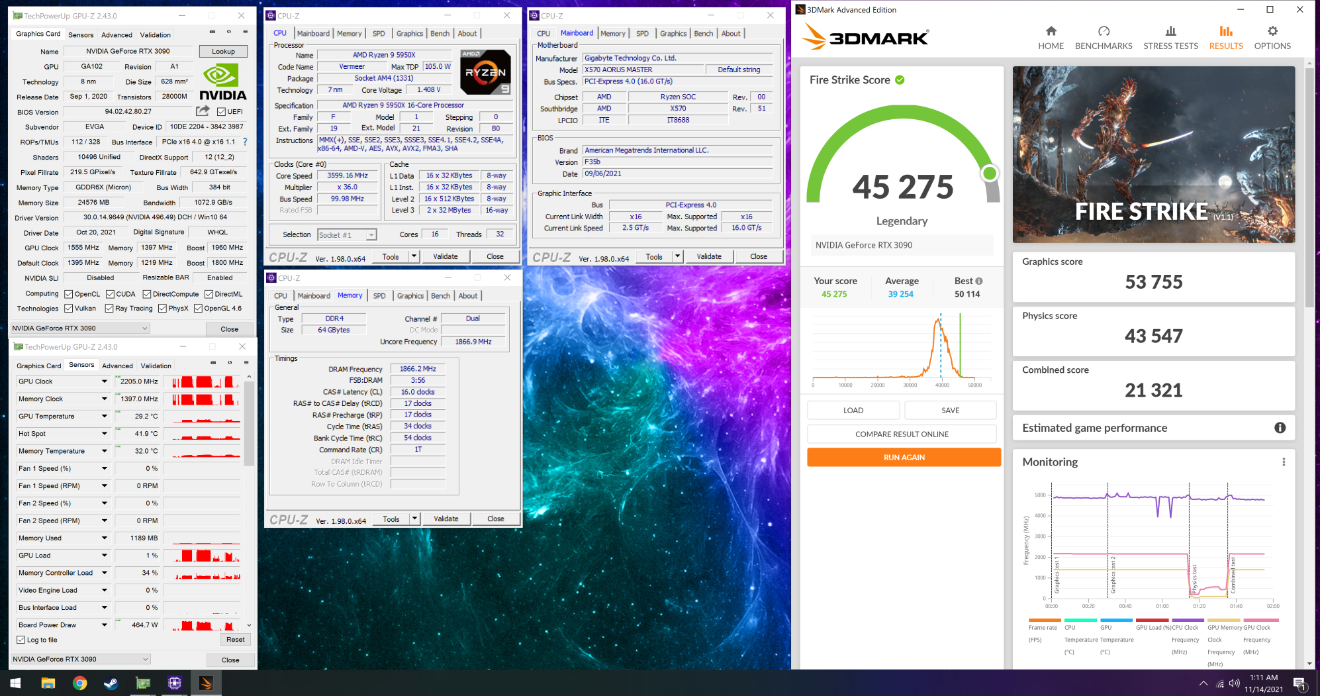Viewport: 1320px width, 696px height.
Task: Open the GPU Temperature sensor dropdown
Action: pos(104,417)
